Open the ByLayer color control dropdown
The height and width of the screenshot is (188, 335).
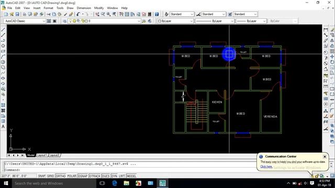[x=175, y=21]
